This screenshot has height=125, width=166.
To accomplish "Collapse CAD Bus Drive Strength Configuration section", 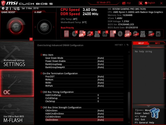I will point(41,107).
